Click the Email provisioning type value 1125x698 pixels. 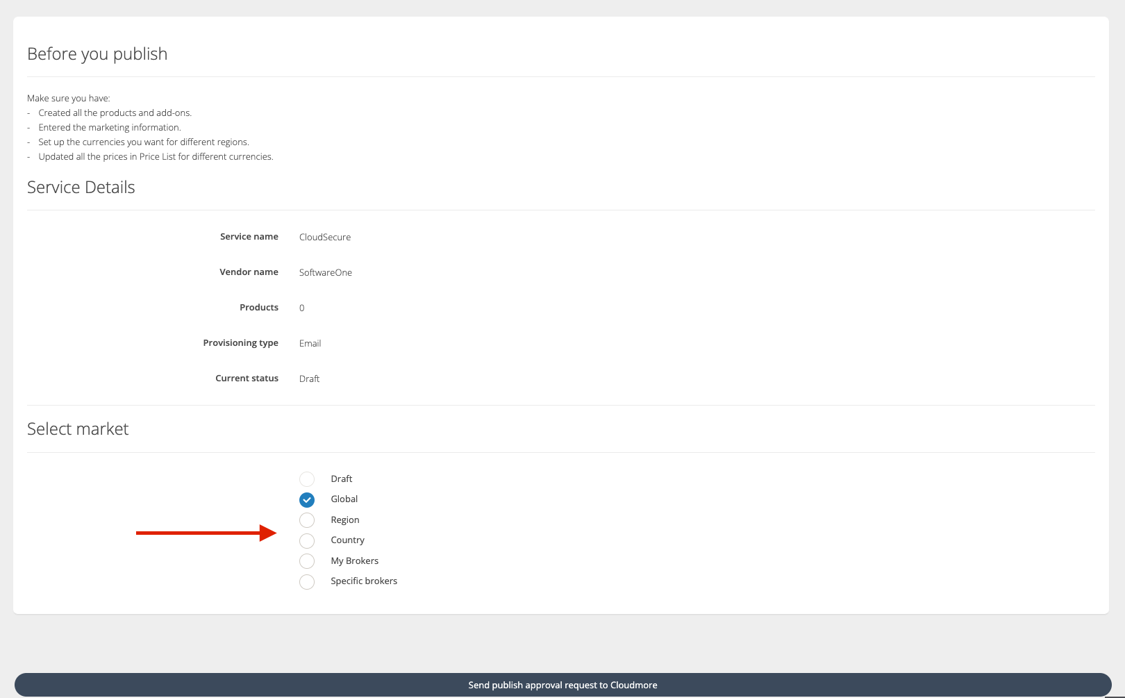310,343
